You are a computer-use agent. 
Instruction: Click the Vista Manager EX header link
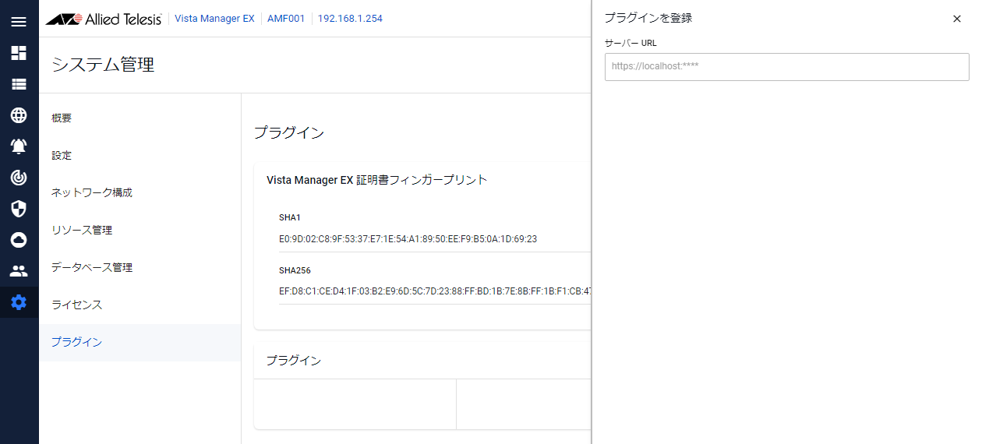(214, 19)
